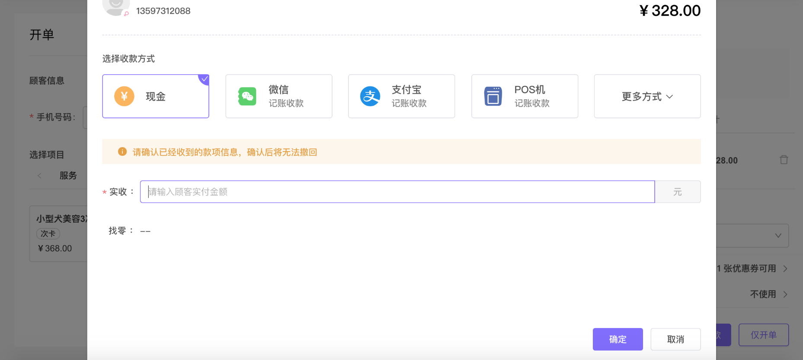Expand the 更多方式 dropdown

tap(647, 96)
